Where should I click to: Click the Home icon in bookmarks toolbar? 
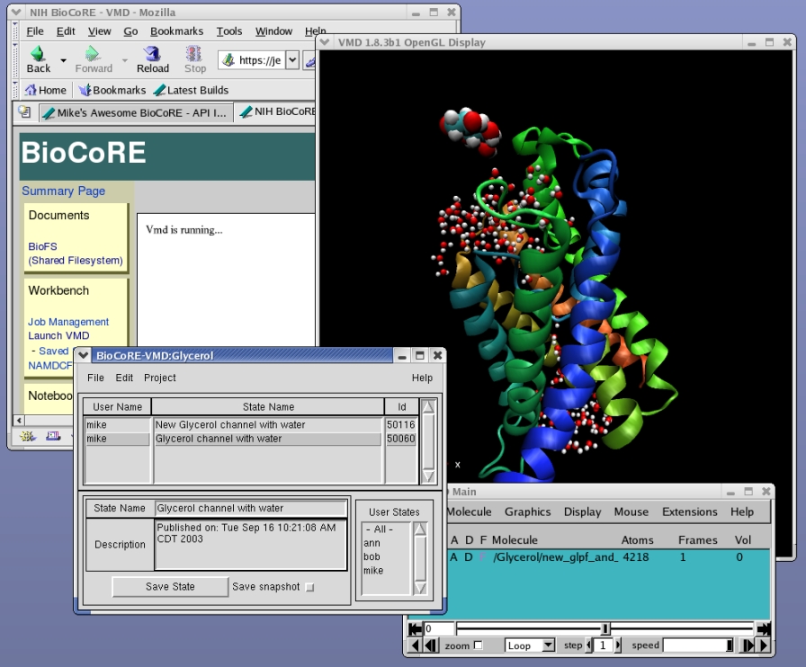tap(31, 90)
